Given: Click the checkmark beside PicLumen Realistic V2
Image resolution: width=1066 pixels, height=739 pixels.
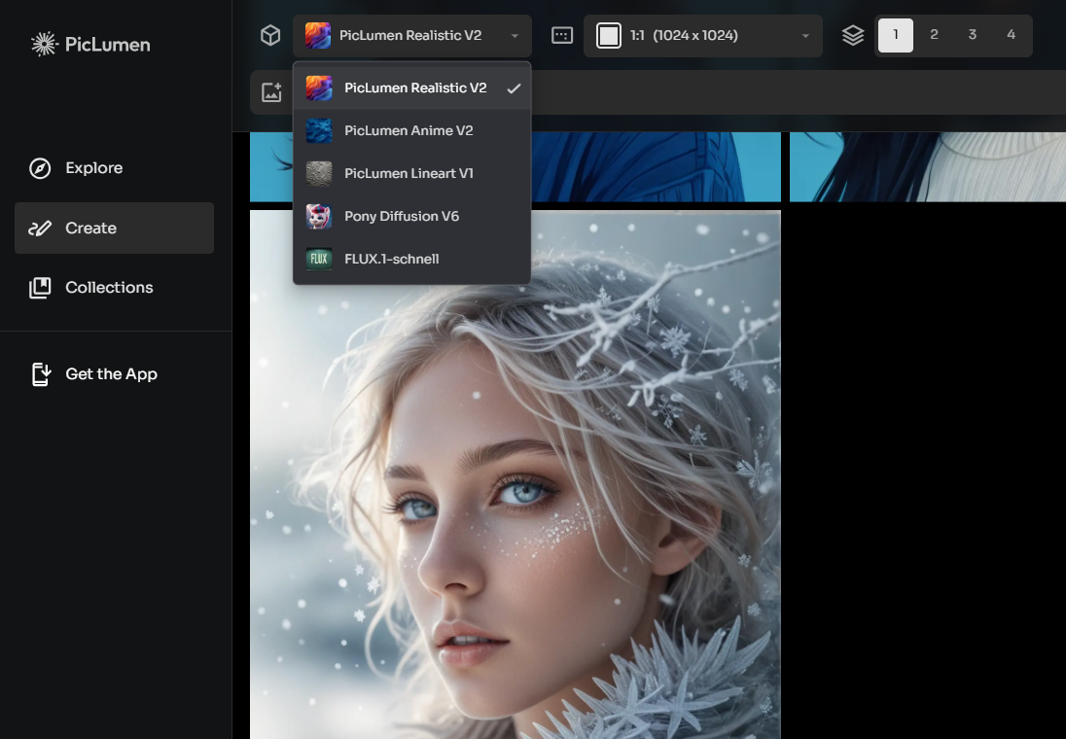Looking at the screenshot, I should pyautogui.click(x=514, y=88).
